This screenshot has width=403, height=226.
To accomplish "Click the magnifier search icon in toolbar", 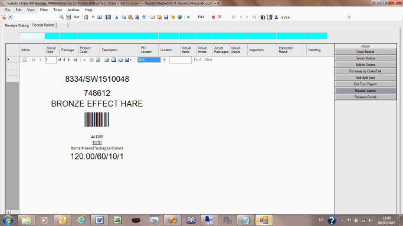I will [61, 17].
